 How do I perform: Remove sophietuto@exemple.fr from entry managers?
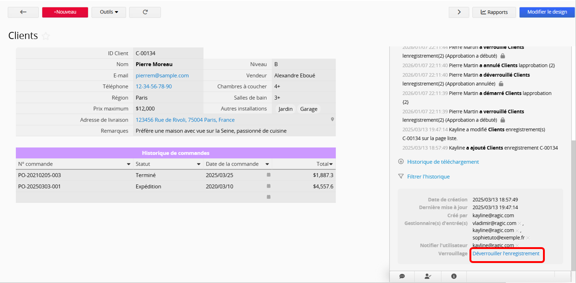528,238
